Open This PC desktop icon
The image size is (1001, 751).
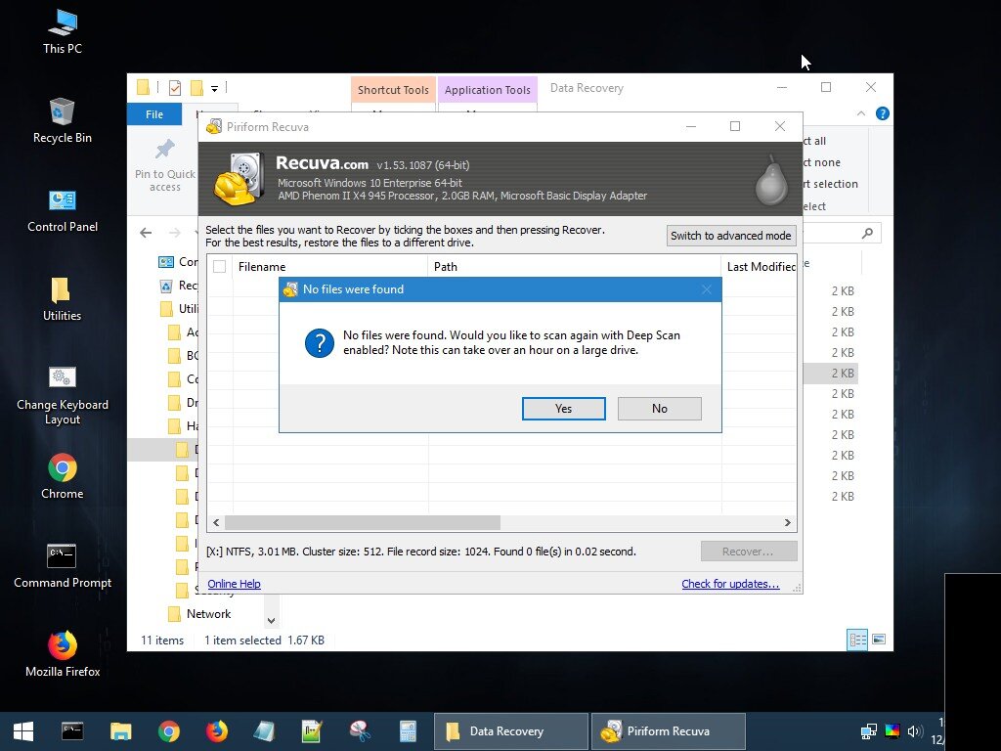(63, 32)
